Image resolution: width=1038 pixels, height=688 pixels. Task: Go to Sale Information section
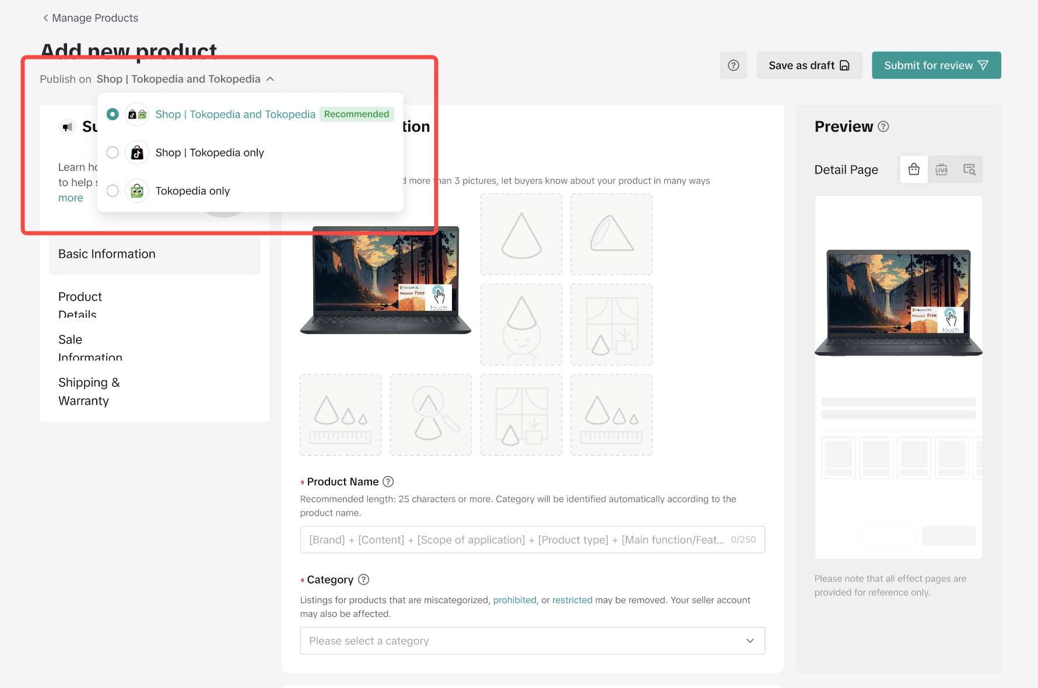(x=90, y=348)
